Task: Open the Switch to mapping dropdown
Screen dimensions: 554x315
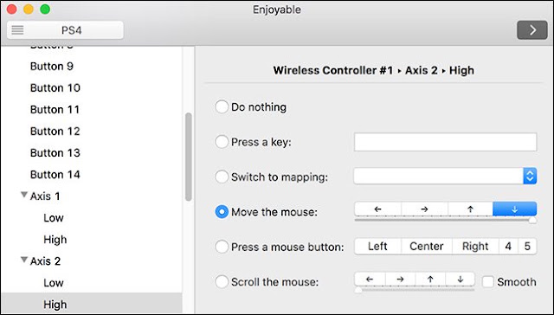Action: tap(445, 176)
